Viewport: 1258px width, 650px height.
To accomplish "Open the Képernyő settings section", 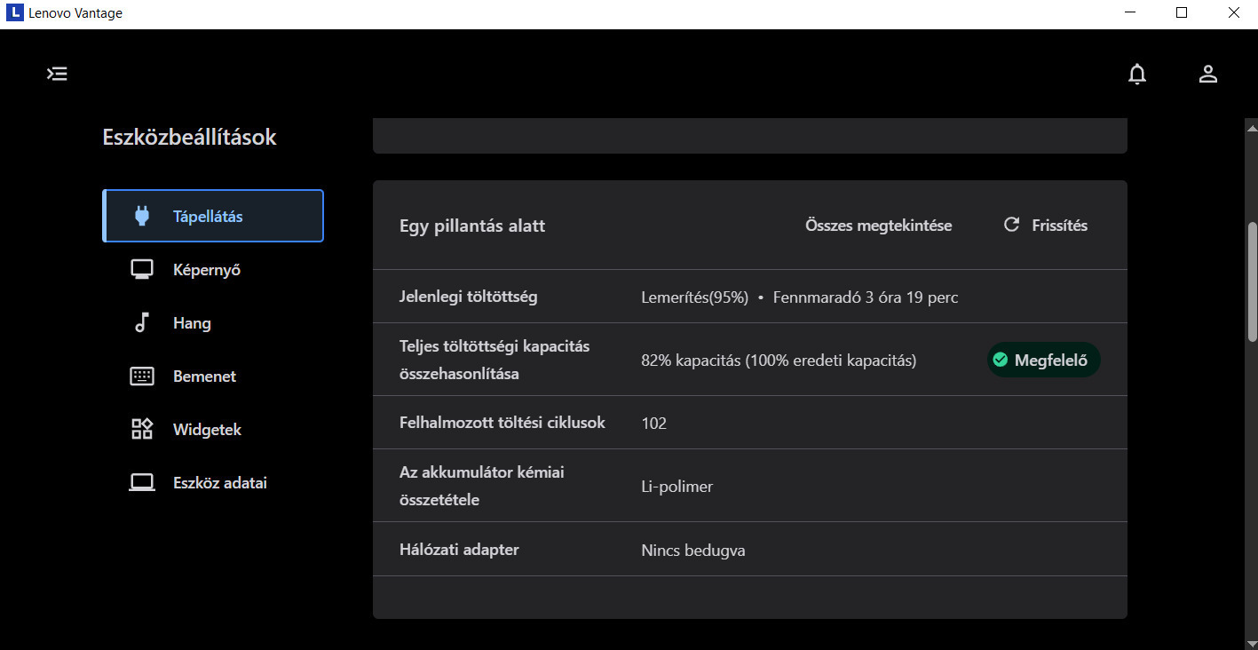I will click(x=206, y=270).
